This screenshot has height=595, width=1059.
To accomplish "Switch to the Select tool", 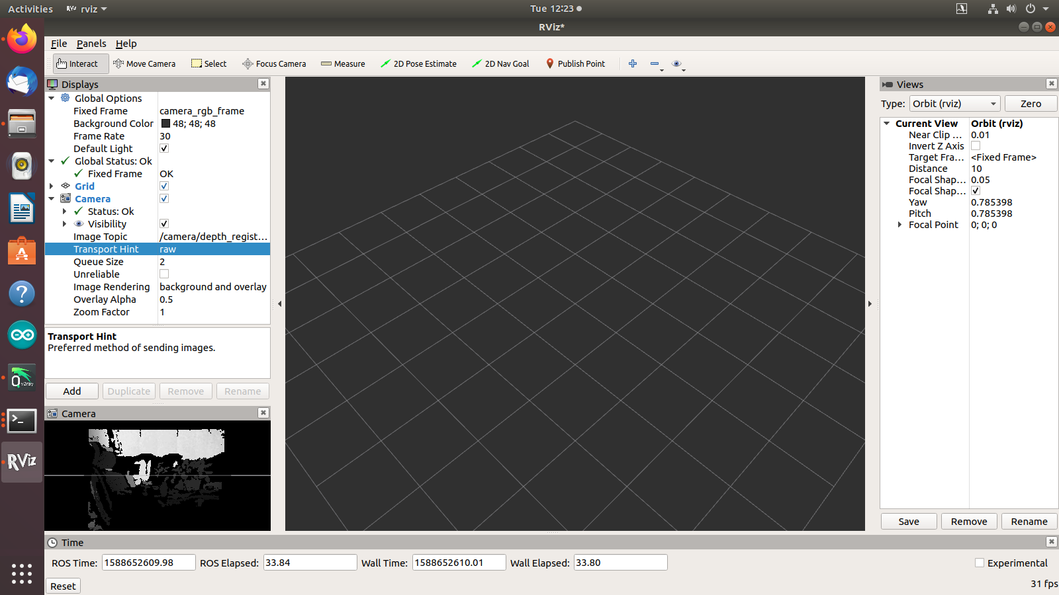I will point(208,63).
